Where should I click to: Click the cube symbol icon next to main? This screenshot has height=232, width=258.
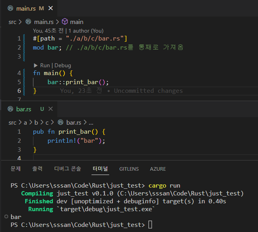point(65,22)
